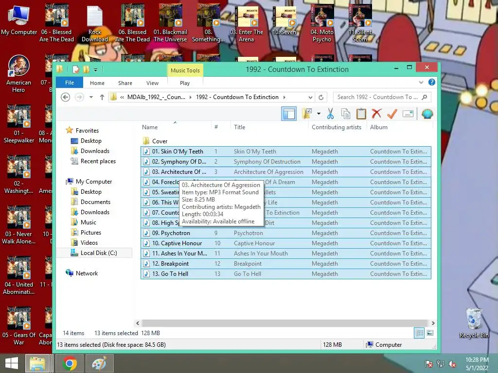This screenshot has width=498, height=373.
Task: Switch to the Home ribbon tab
Action: [x=97, y=83]
